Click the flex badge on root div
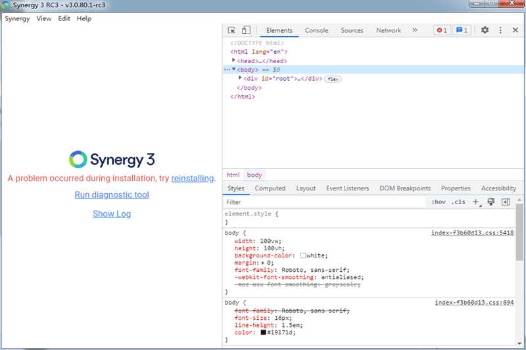 point(333,79)
